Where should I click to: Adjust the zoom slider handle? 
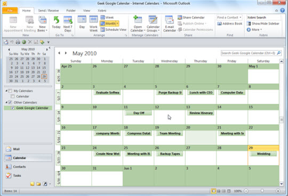pos(262,191)
